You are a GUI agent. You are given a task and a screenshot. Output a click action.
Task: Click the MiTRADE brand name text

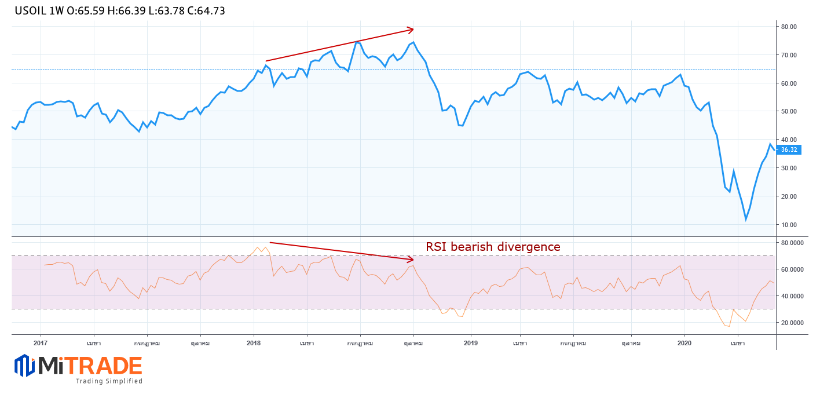coord(90,366)
